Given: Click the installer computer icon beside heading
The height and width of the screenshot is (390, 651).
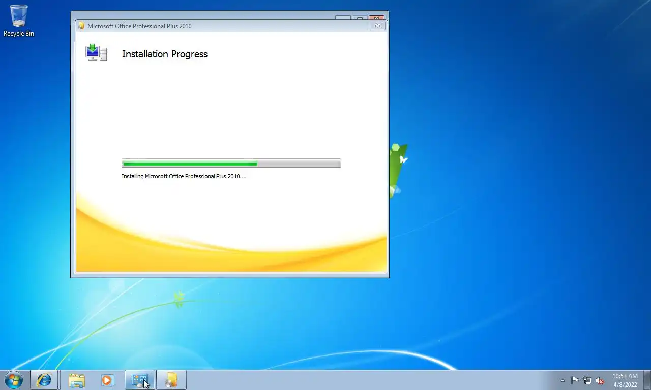Looking at the screenshot, I should [96, 53].
